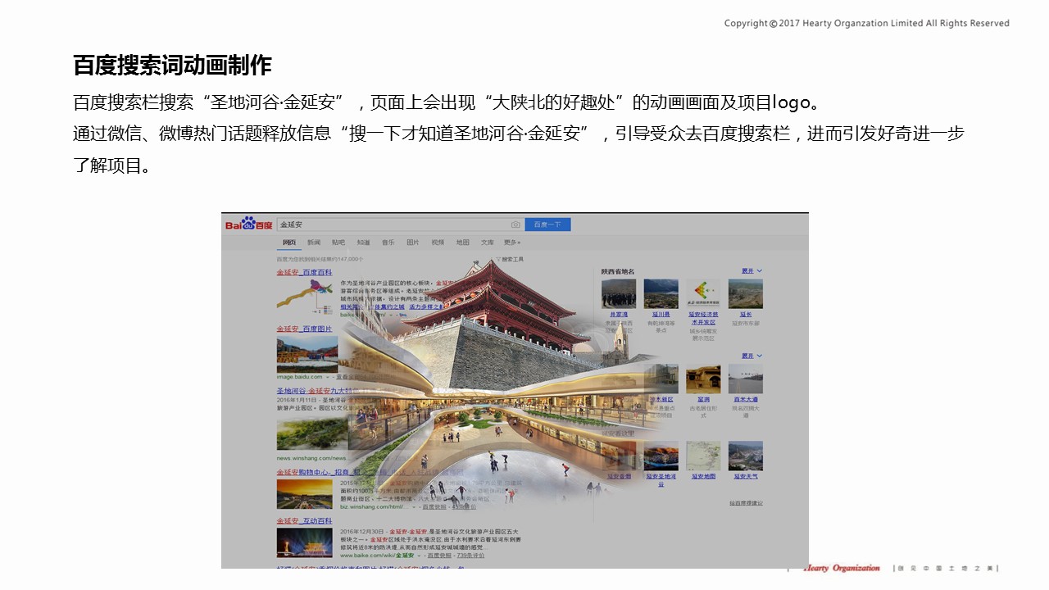Open the 搜索工具 filter
The width and height of the screenshot is (1049, 590).
[x=510, y=259]
